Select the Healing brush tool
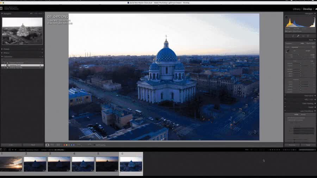Screen dimensions: 317x178 (x=298, y=36)
